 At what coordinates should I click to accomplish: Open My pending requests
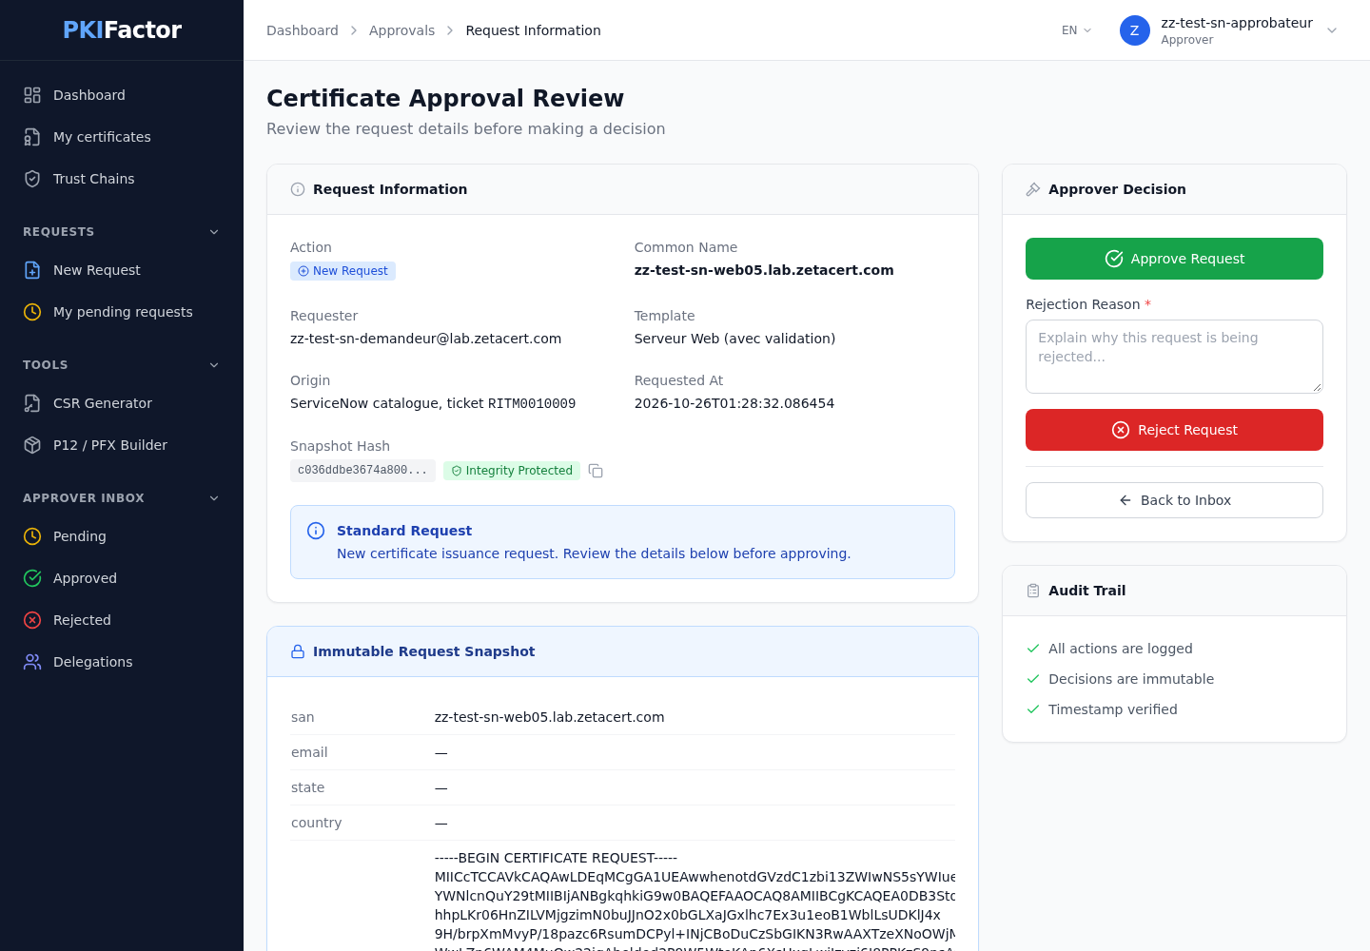click(122, 312)
